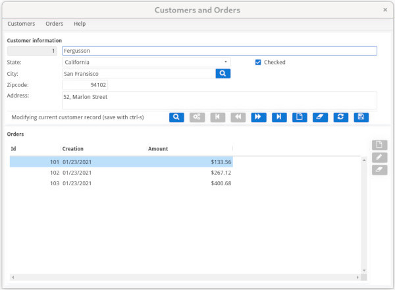Close the Customers and Orders window
This screenshot has width=395, height=290.
pyautogui.click(x=385, y=10)
